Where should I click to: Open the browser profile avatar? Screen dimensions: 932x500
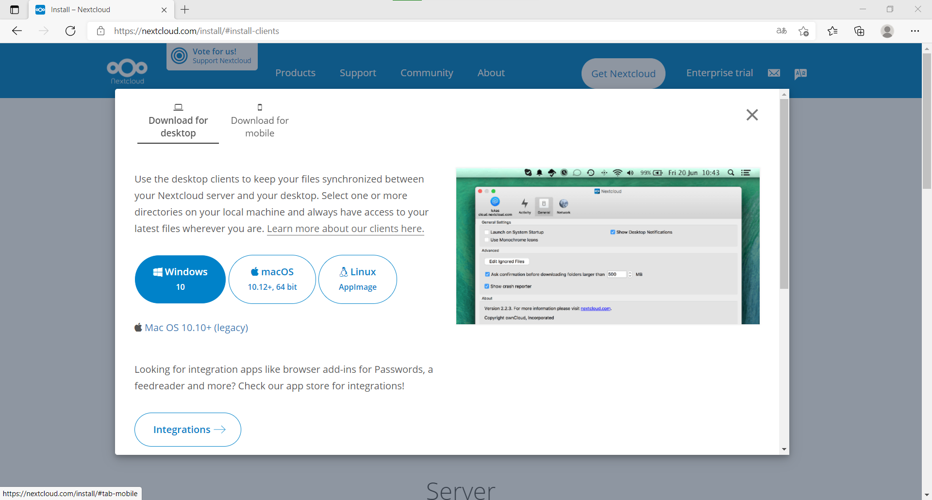tap(887, 31)
